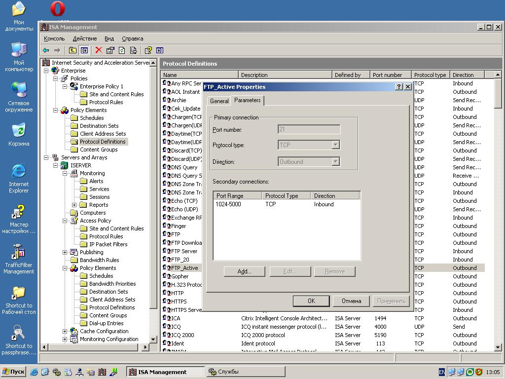Collapse the Servers and Arrays node
The height and width of the screenshot is (379, 505).
click(46, 157)
